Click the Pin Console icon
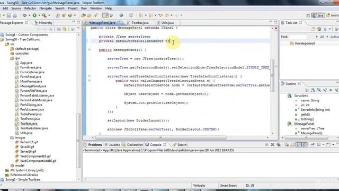Viewport: 339px width, 191px height. pos(313,145)
